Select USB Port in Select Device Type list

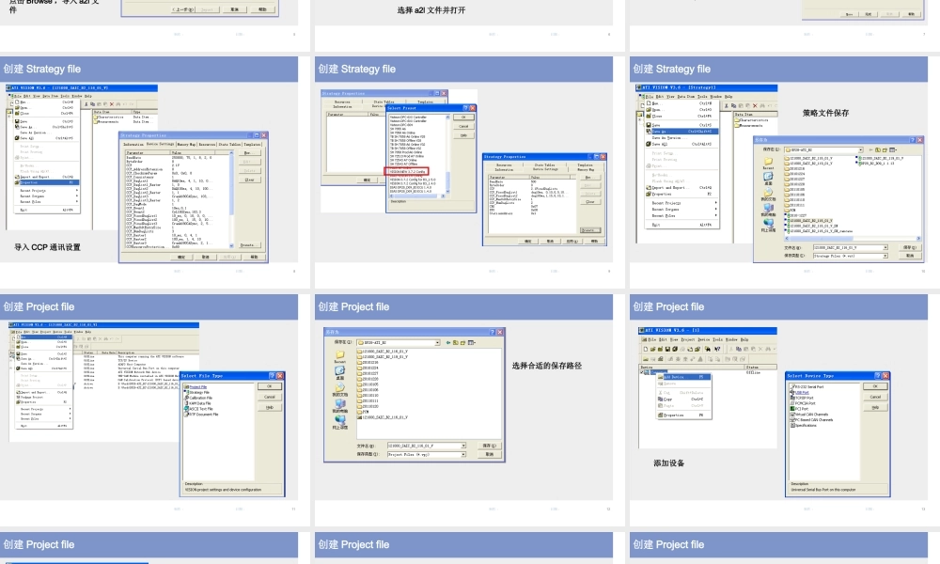[x=802, y=392]
